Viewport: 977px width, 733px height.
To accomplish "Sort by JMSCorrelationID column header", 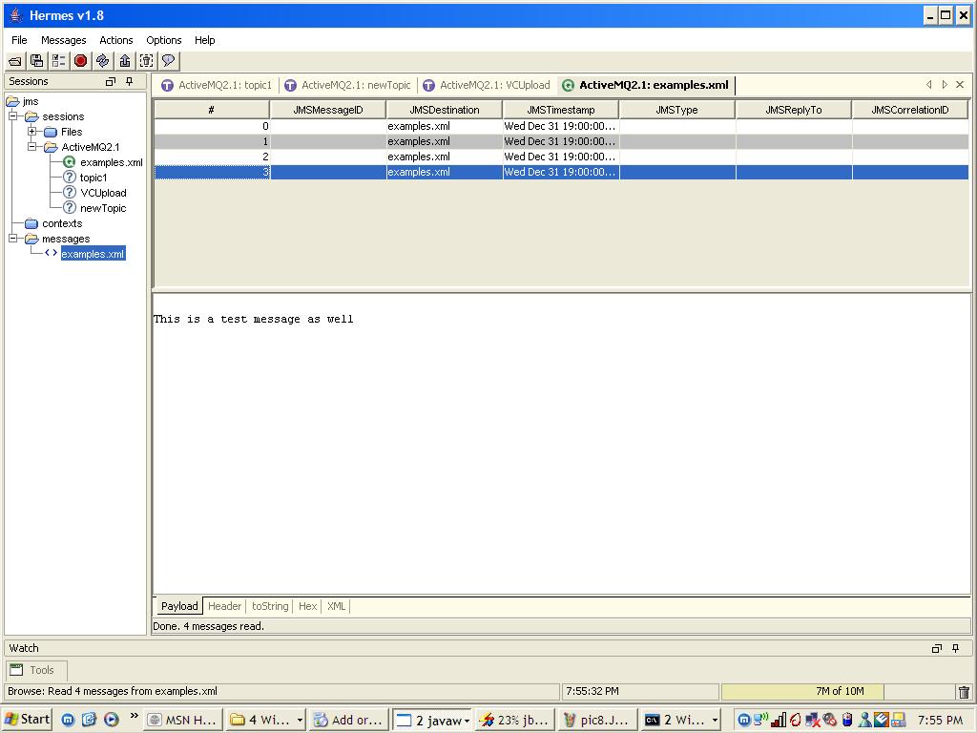I will coord(910,110).
